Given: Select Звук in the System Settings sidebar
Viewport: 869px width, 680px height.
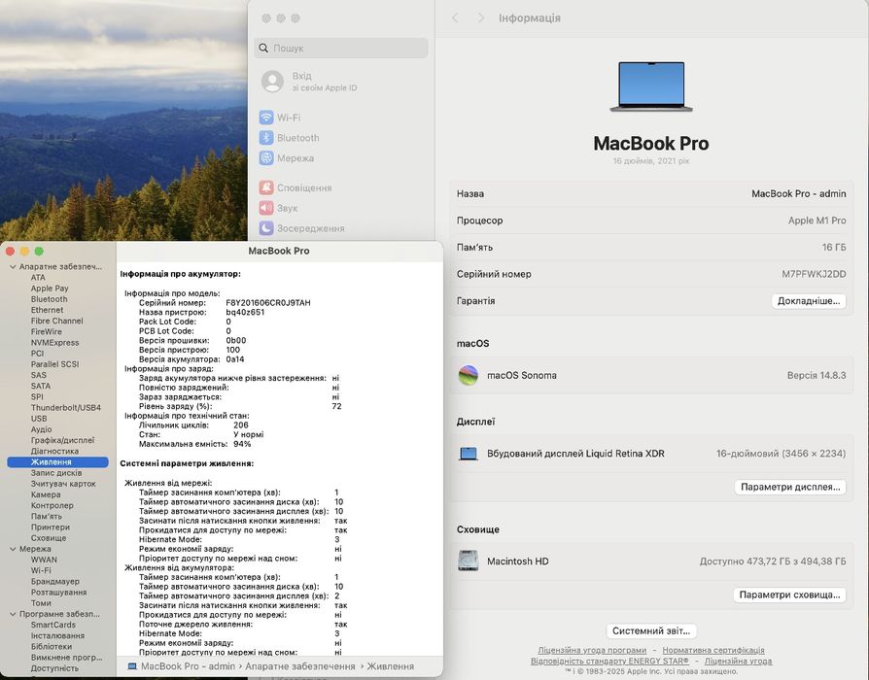Looking at the screenshot, I should click(287, 208).
